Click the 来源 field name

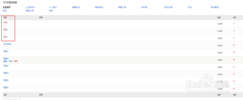tap(5, 22)
